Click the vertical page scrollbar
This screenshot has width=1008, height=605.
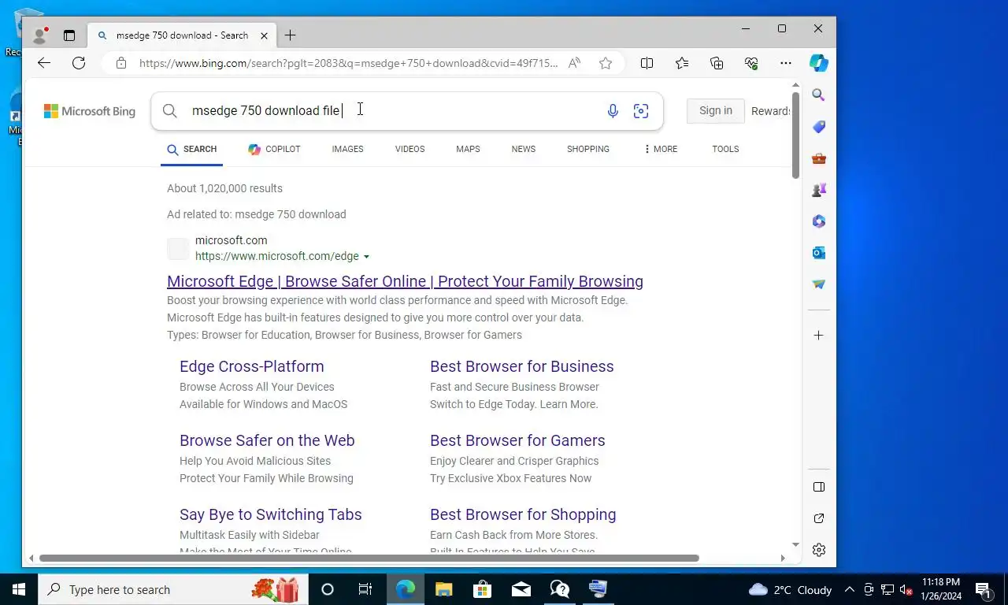click(795, 135)
